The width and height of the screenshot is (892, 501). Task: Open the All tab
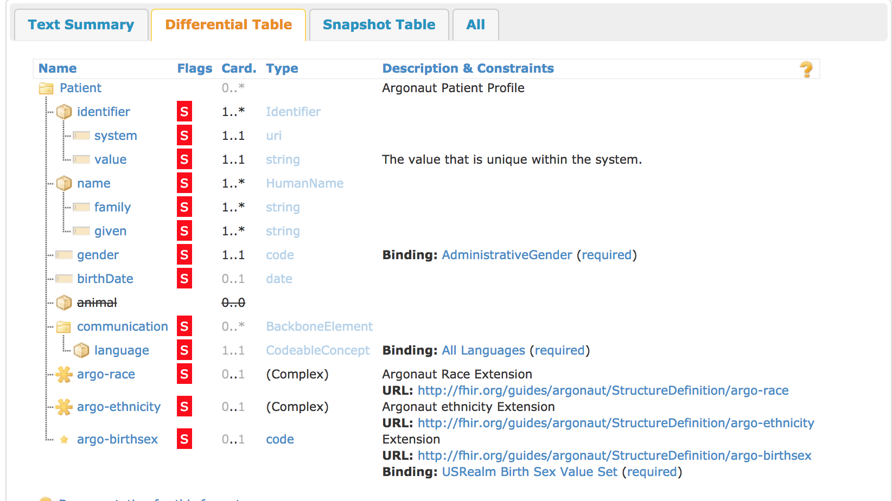(x=475, y=25)
